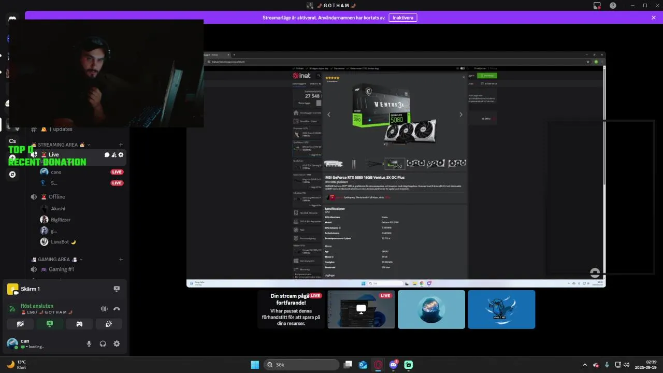Click the inet logo in streamed browser
Image resolution: width=663 pixels, height=373 pixels.
[301, 76]
